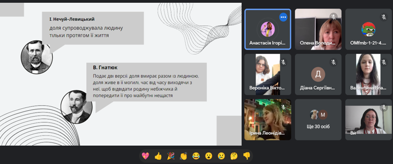Send the surprised face reaction

tap(209, 156)
